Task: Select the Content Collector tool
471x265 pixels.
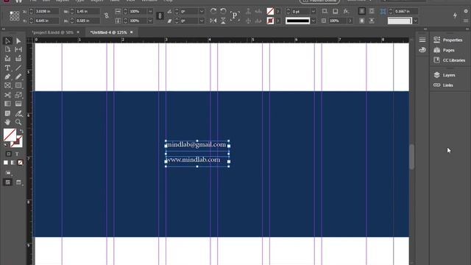Action: coord(7,58)
